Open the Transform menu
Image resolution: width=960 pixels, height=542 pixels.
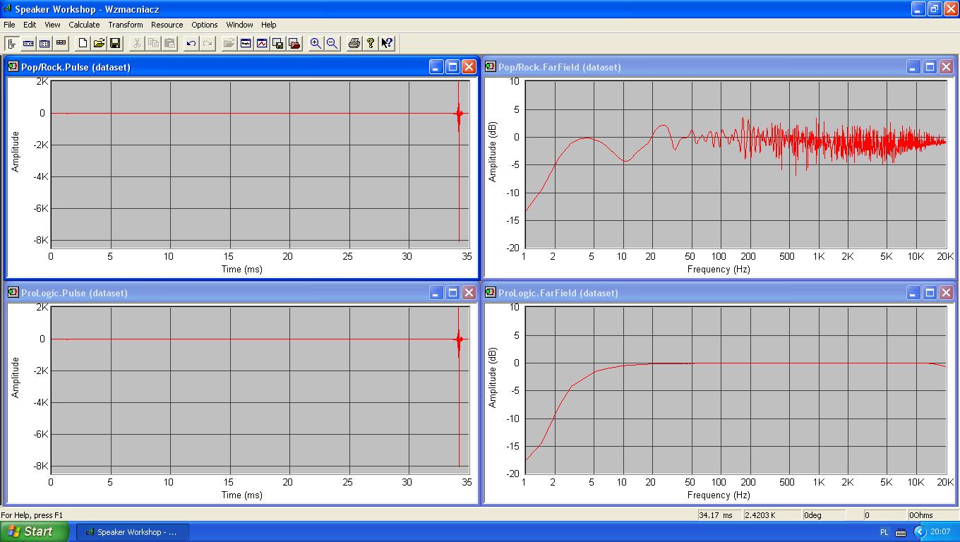pyautogui.click(x=125, y=25)
